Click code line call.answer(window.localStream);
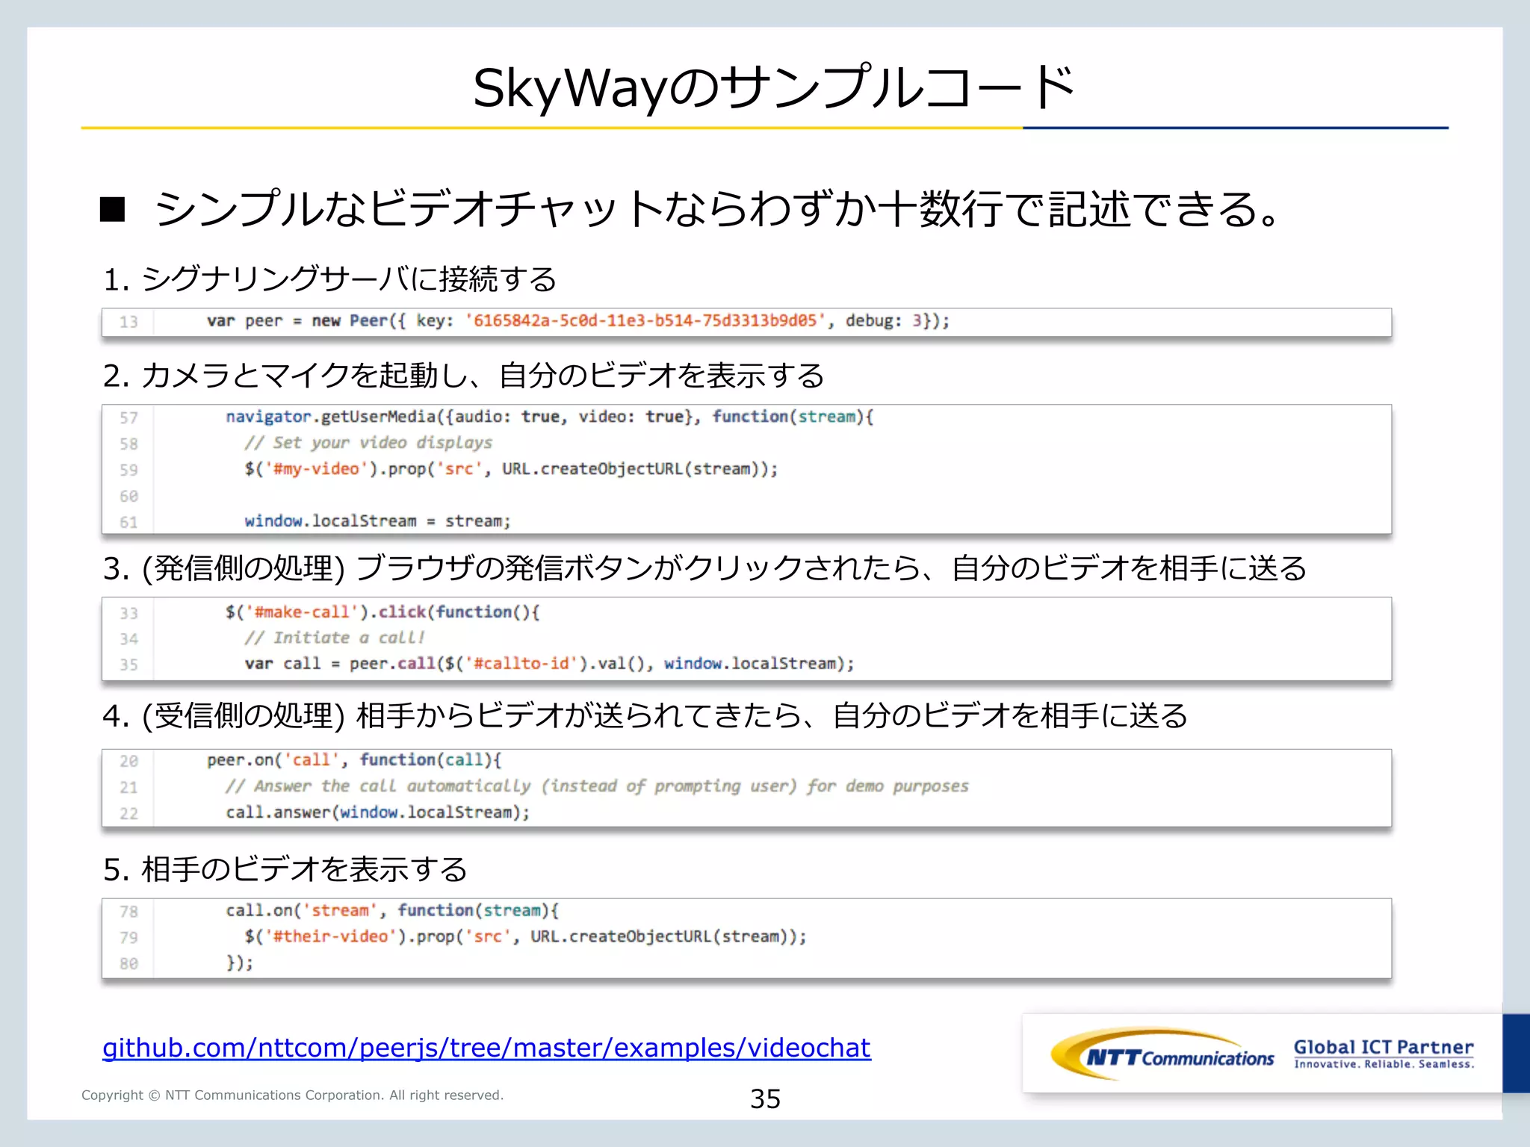The image size is (1530, 1147). [x=377, y=812]
